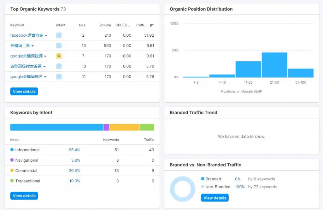Click View details under Top Organic Keywords
The height and width of the screenshot is (210, 323).
[x=24, y=91]
